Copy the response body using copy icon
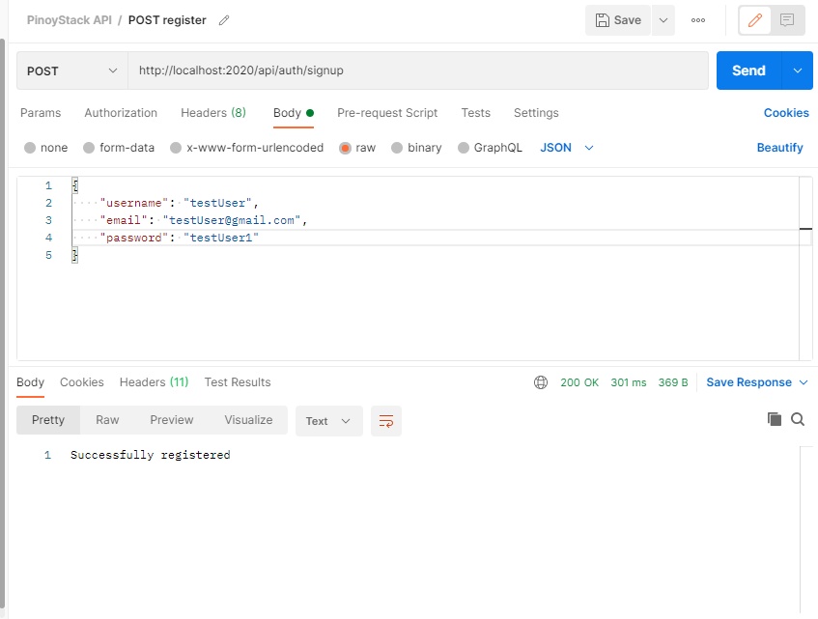 (774, 419)
